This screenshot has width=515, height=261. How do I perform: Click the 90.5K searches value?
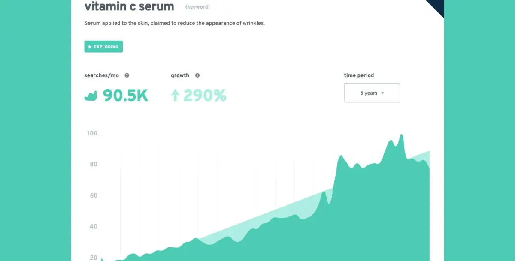click(125, 96)
